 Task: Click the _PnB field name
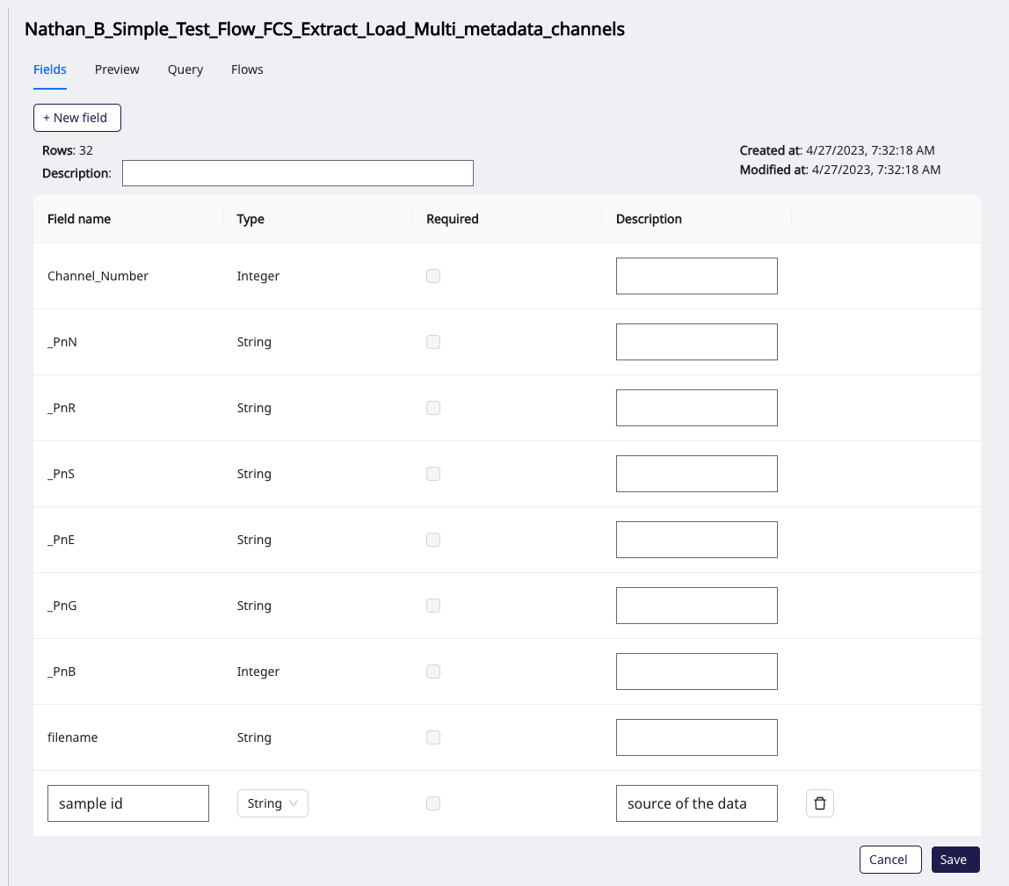click(62, 672)
